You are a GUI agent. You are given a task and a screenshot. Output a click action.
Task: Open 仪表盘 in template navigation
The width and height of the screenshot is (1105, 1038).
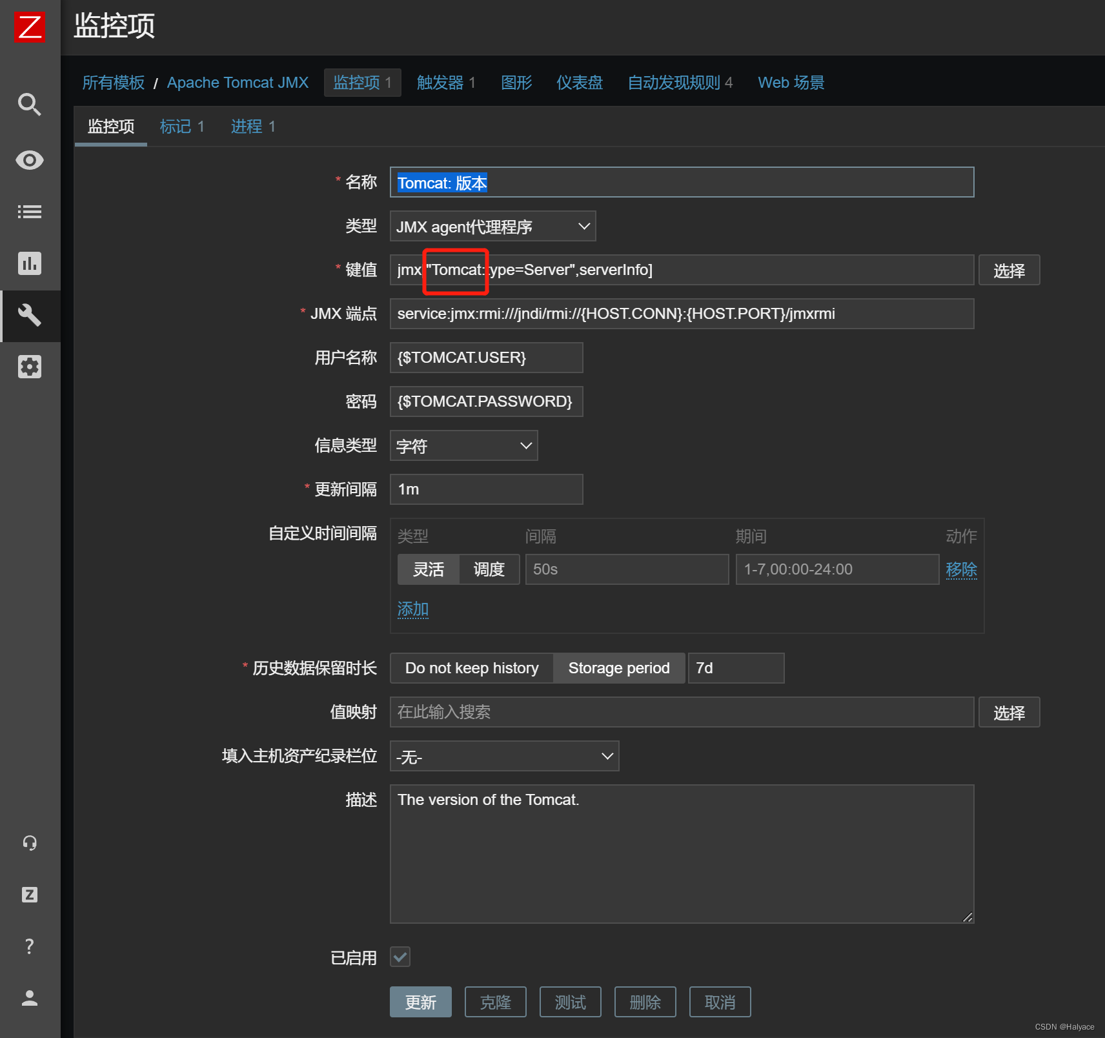click(x=580, y=83)
